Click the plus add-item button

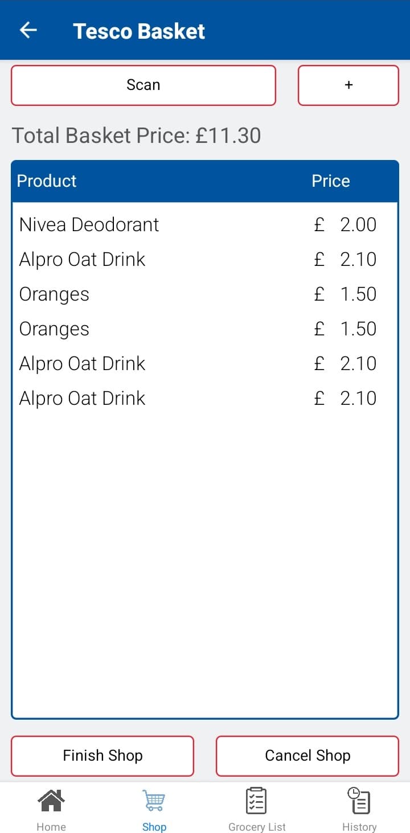tap(348, 85)
